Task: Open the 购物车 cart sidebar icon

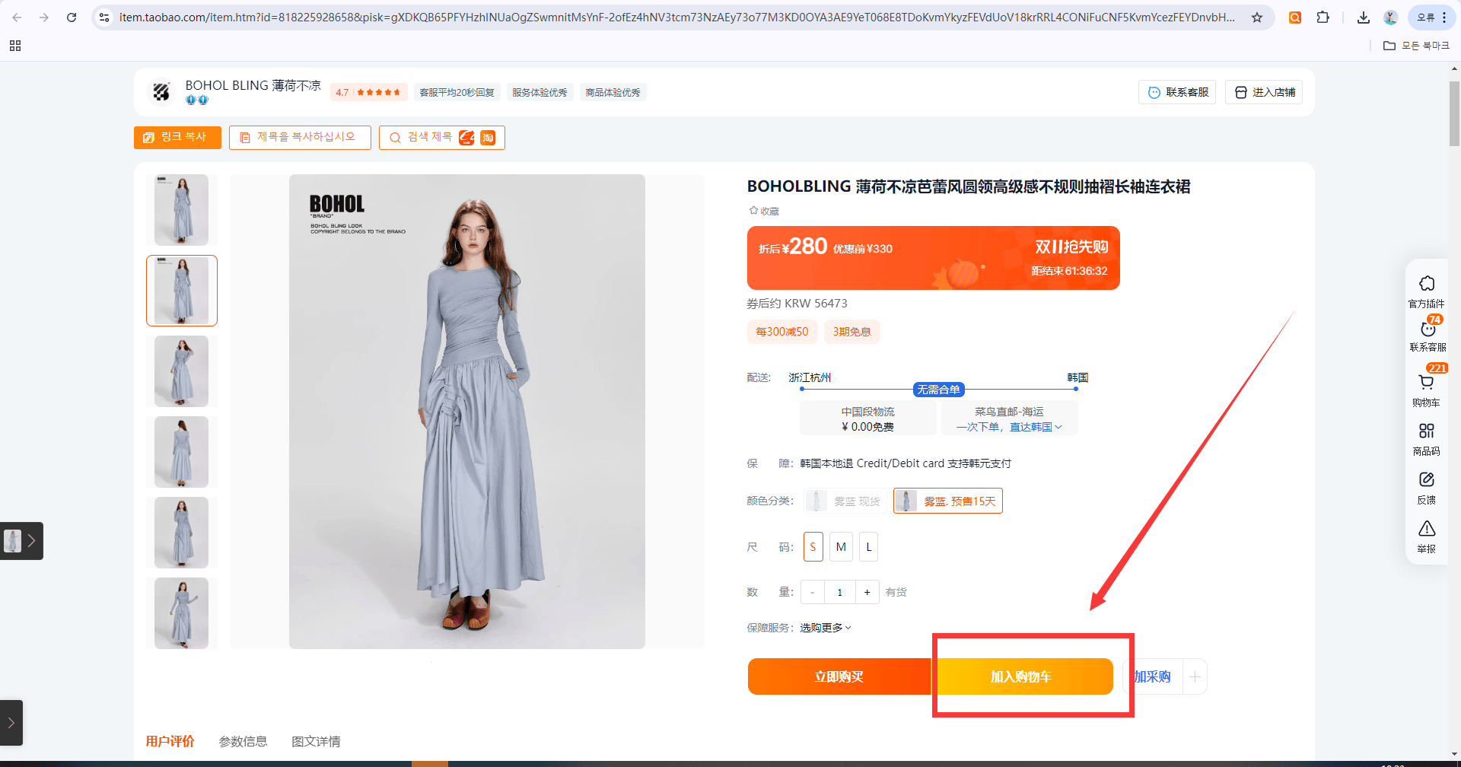Action: click(1427, 390)
